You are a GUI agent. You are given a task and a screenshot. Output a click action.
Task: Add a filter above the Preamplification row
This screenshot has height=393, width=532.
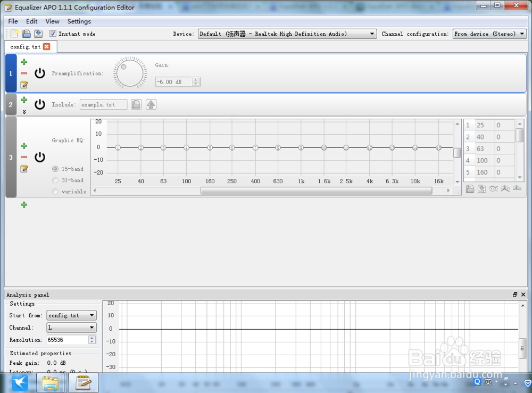click(24, 62)
